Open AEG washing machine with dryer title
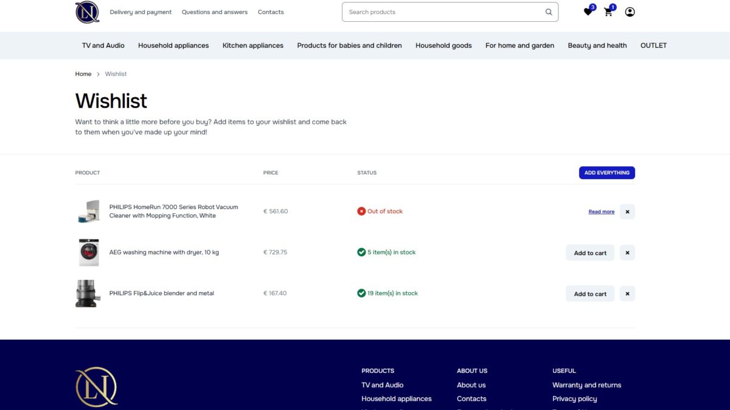 (164, 253)
